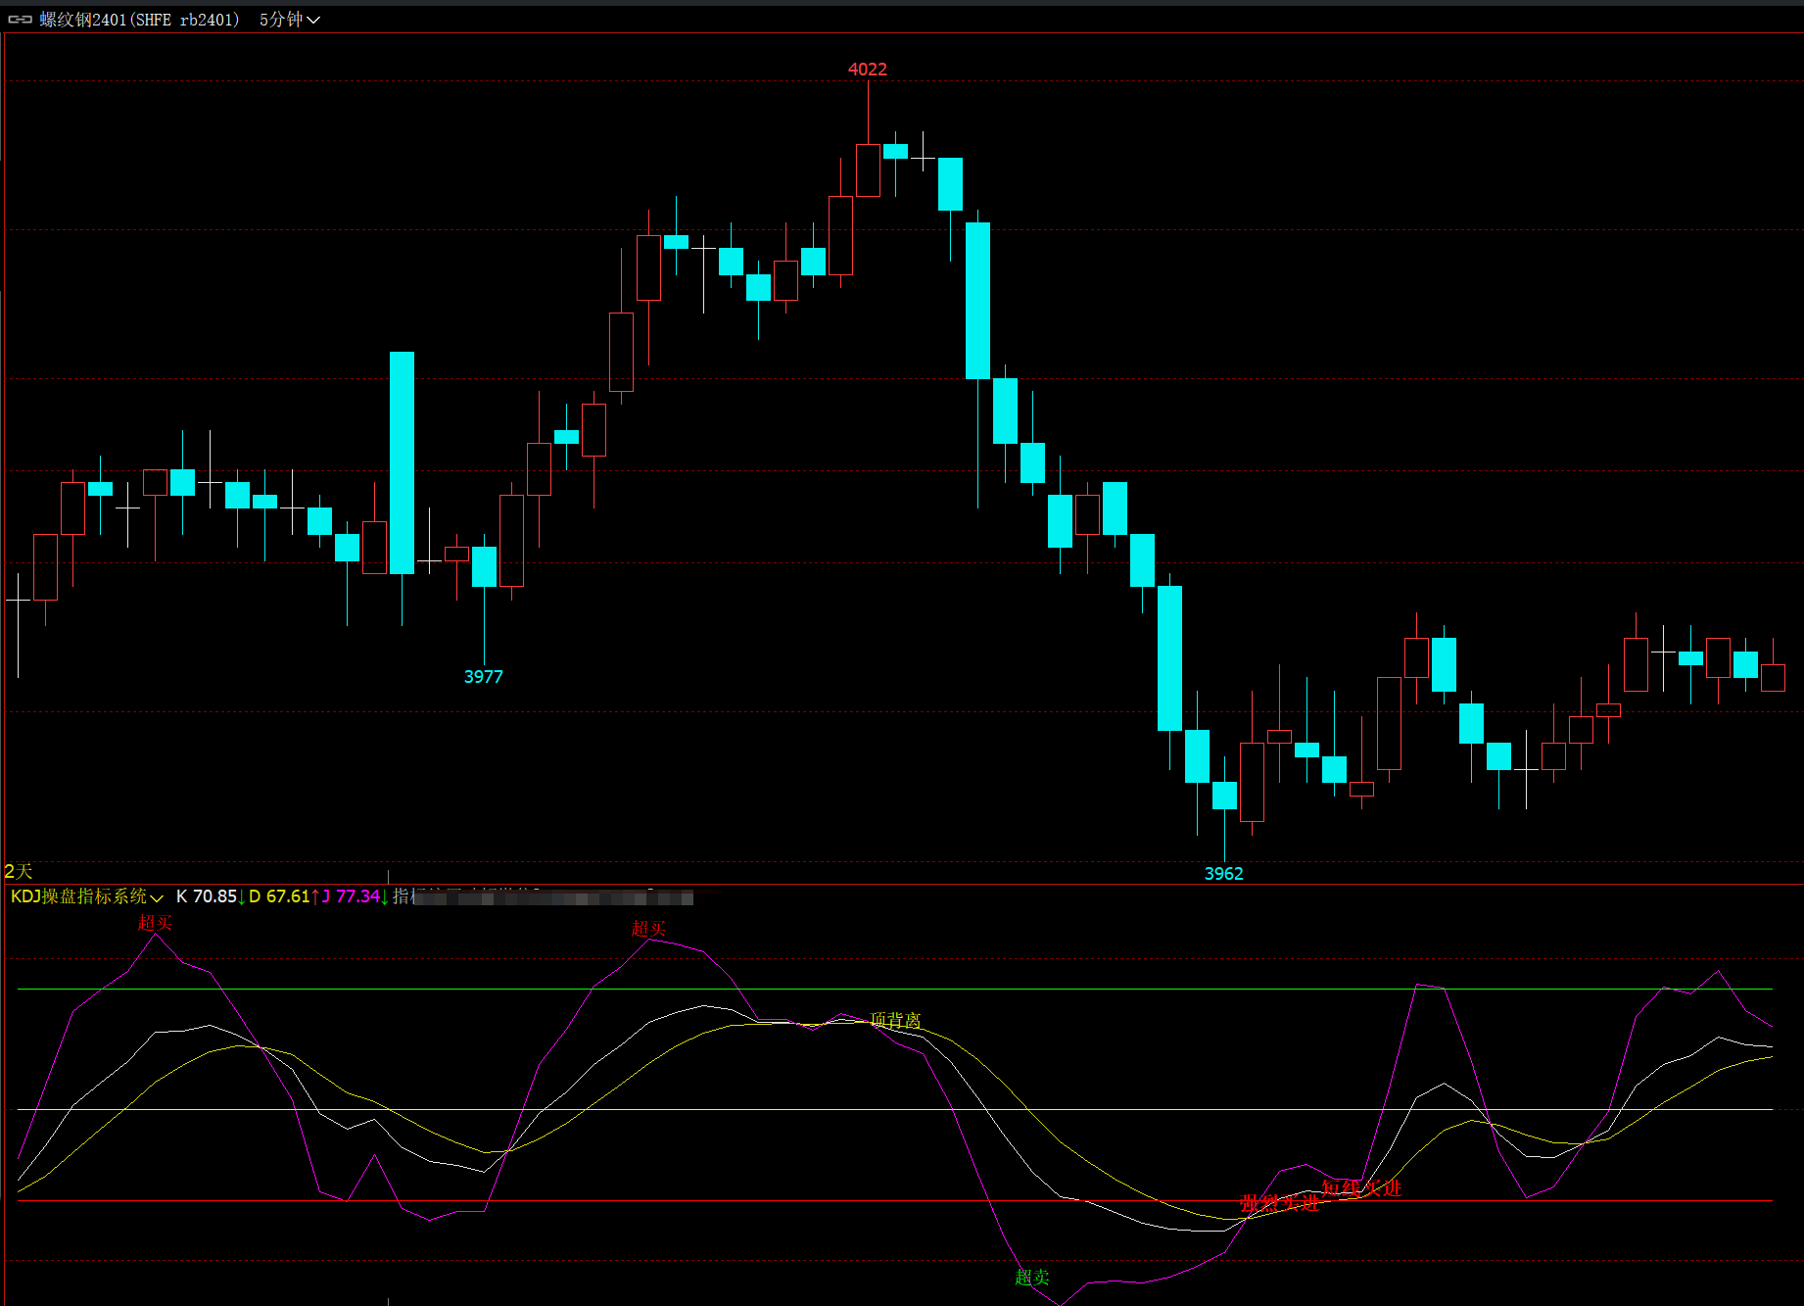The height and width of the screenshot is (1306, 1804).
Task: Click the D 67.61 indicator value
Action: point(280,896)
